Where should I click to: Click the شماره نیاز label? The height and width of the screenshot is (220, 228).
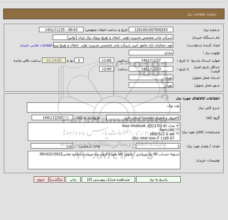pos(211,30)
